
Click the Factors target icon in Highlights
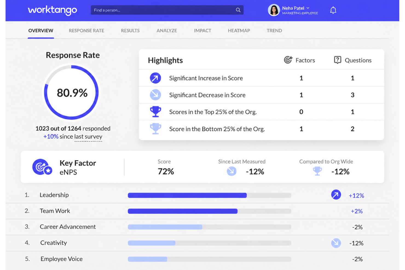(288, 60)
